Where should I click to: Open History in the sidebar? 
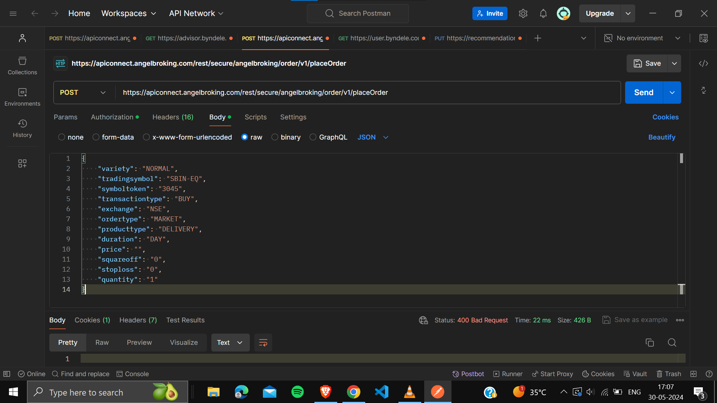click(22, 129)
